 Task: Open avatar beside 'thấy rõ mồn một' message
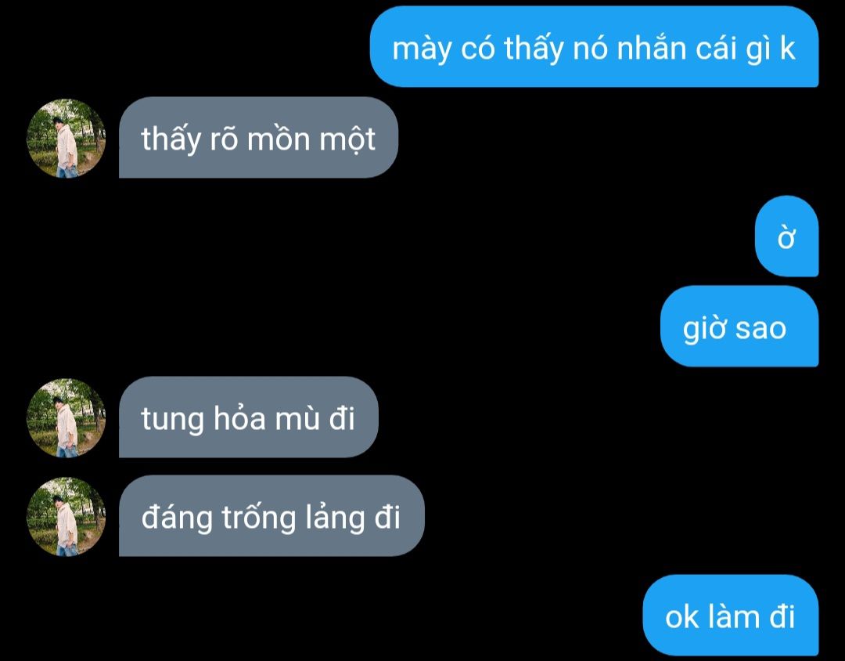coord(67,138)
